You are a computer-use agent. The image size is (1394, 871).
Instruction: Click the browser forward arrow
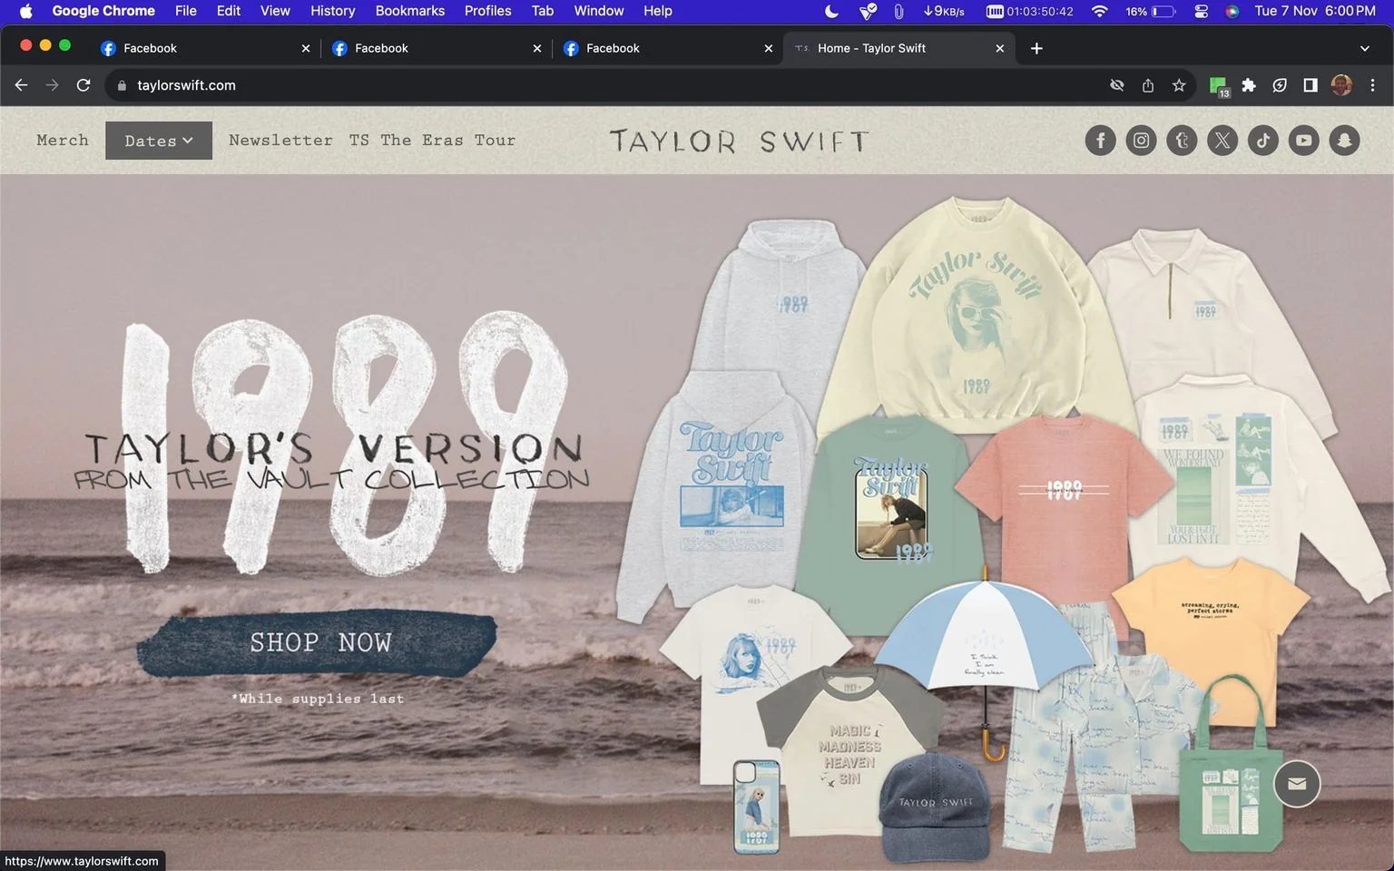click(53, 85)
